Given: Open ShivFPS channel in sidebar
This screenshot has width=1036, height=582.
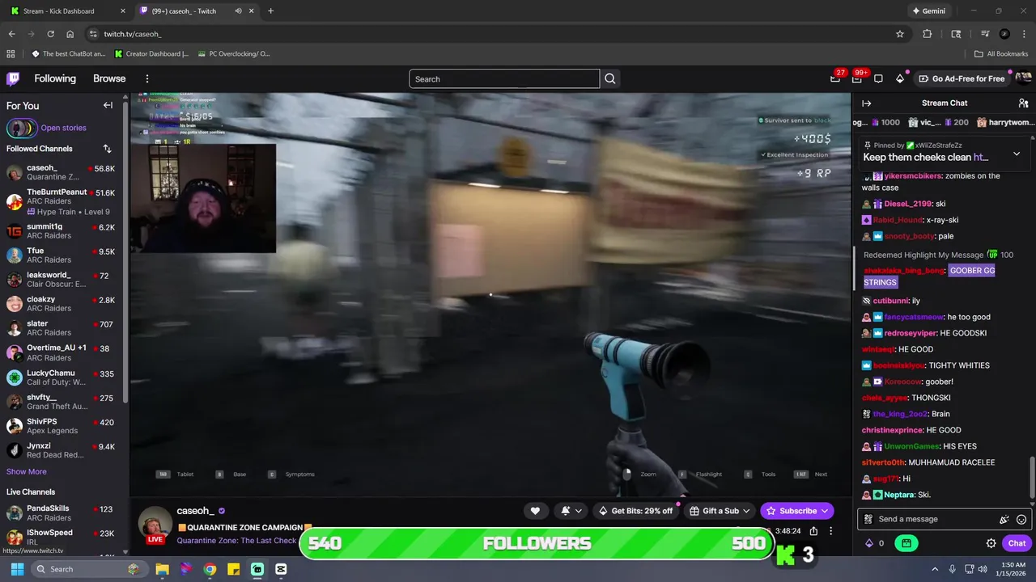Looking at the screenshot, I should (x=62, y=426).
